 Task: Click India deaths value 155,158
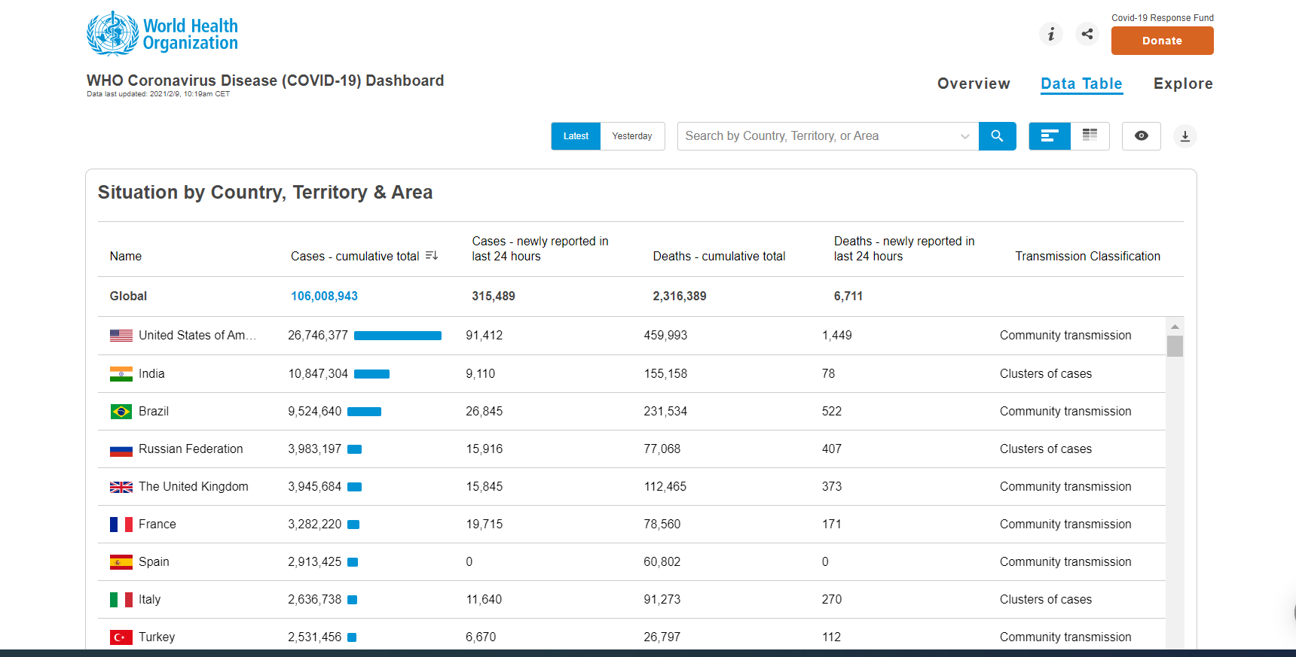click(665, 374)
